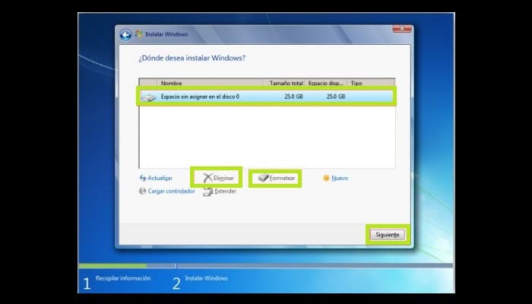The height and width of the screenshot is (304, 532).
Task: Refresh the list with the Actualizar link
Action: tap(160, 178)
